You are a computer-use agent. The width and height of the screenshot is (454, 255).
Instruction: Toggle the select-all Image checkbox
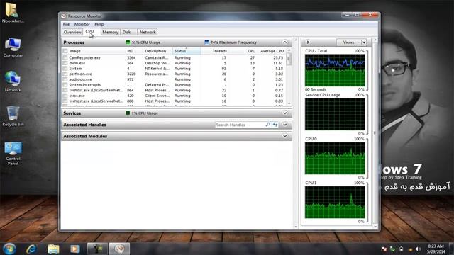click(x=65, y=51)
